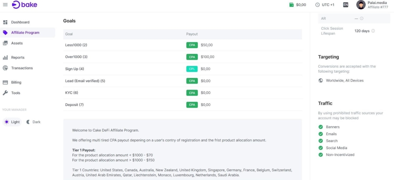Viewport: 394px width, 180px height.
Task: Click the Bake logo
Action: coord(25,5)
